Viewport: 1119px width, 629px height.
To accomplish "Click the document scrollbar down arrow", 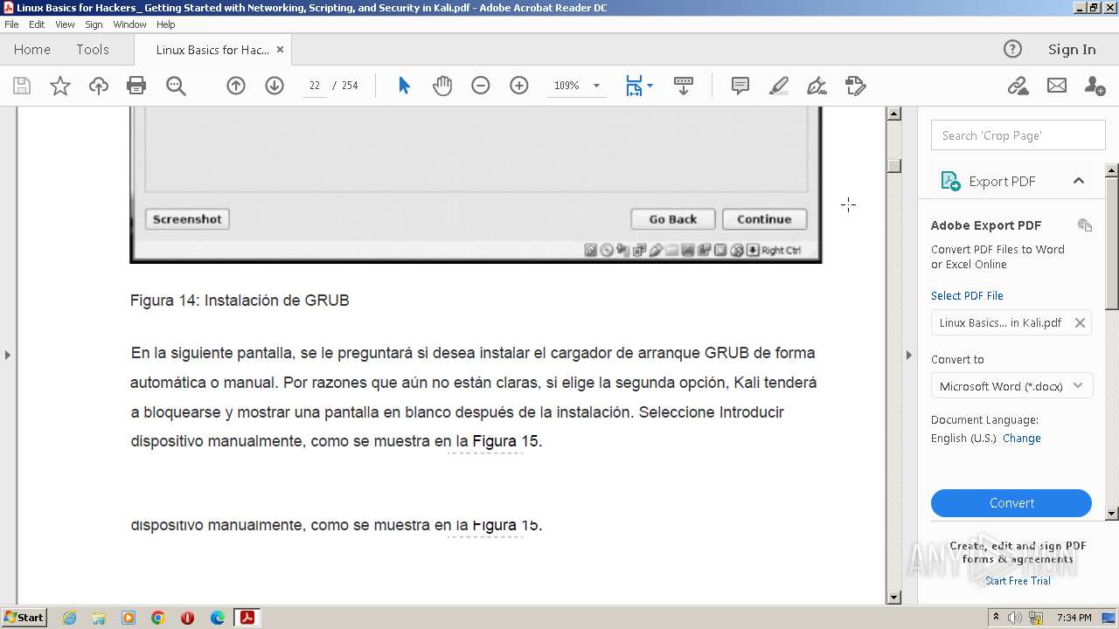I will (893, 598).
